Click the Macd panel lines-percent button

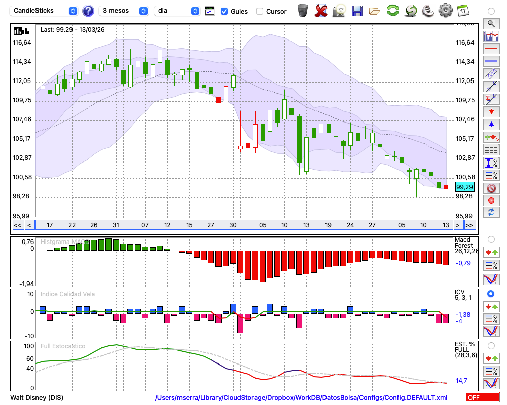tap(491, 265)
